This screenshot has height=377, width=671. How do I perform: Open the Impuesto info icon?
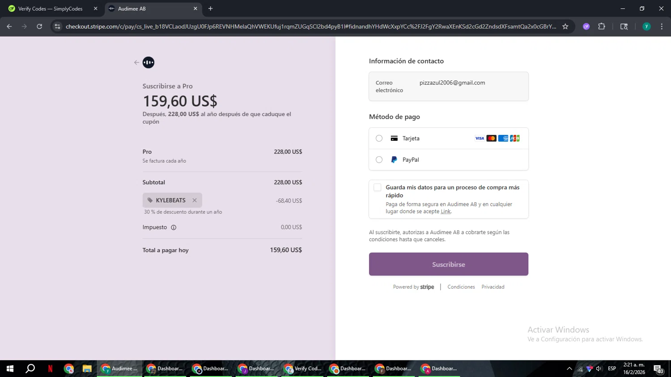174,227
